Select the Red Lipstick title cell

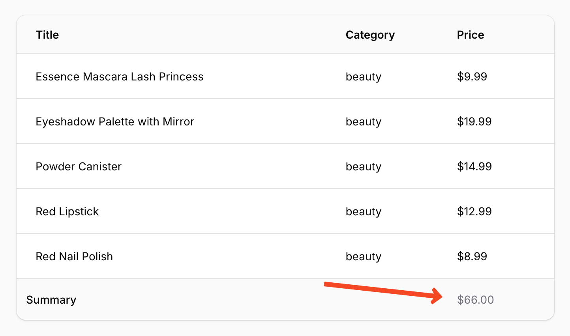tap(67, 211)
